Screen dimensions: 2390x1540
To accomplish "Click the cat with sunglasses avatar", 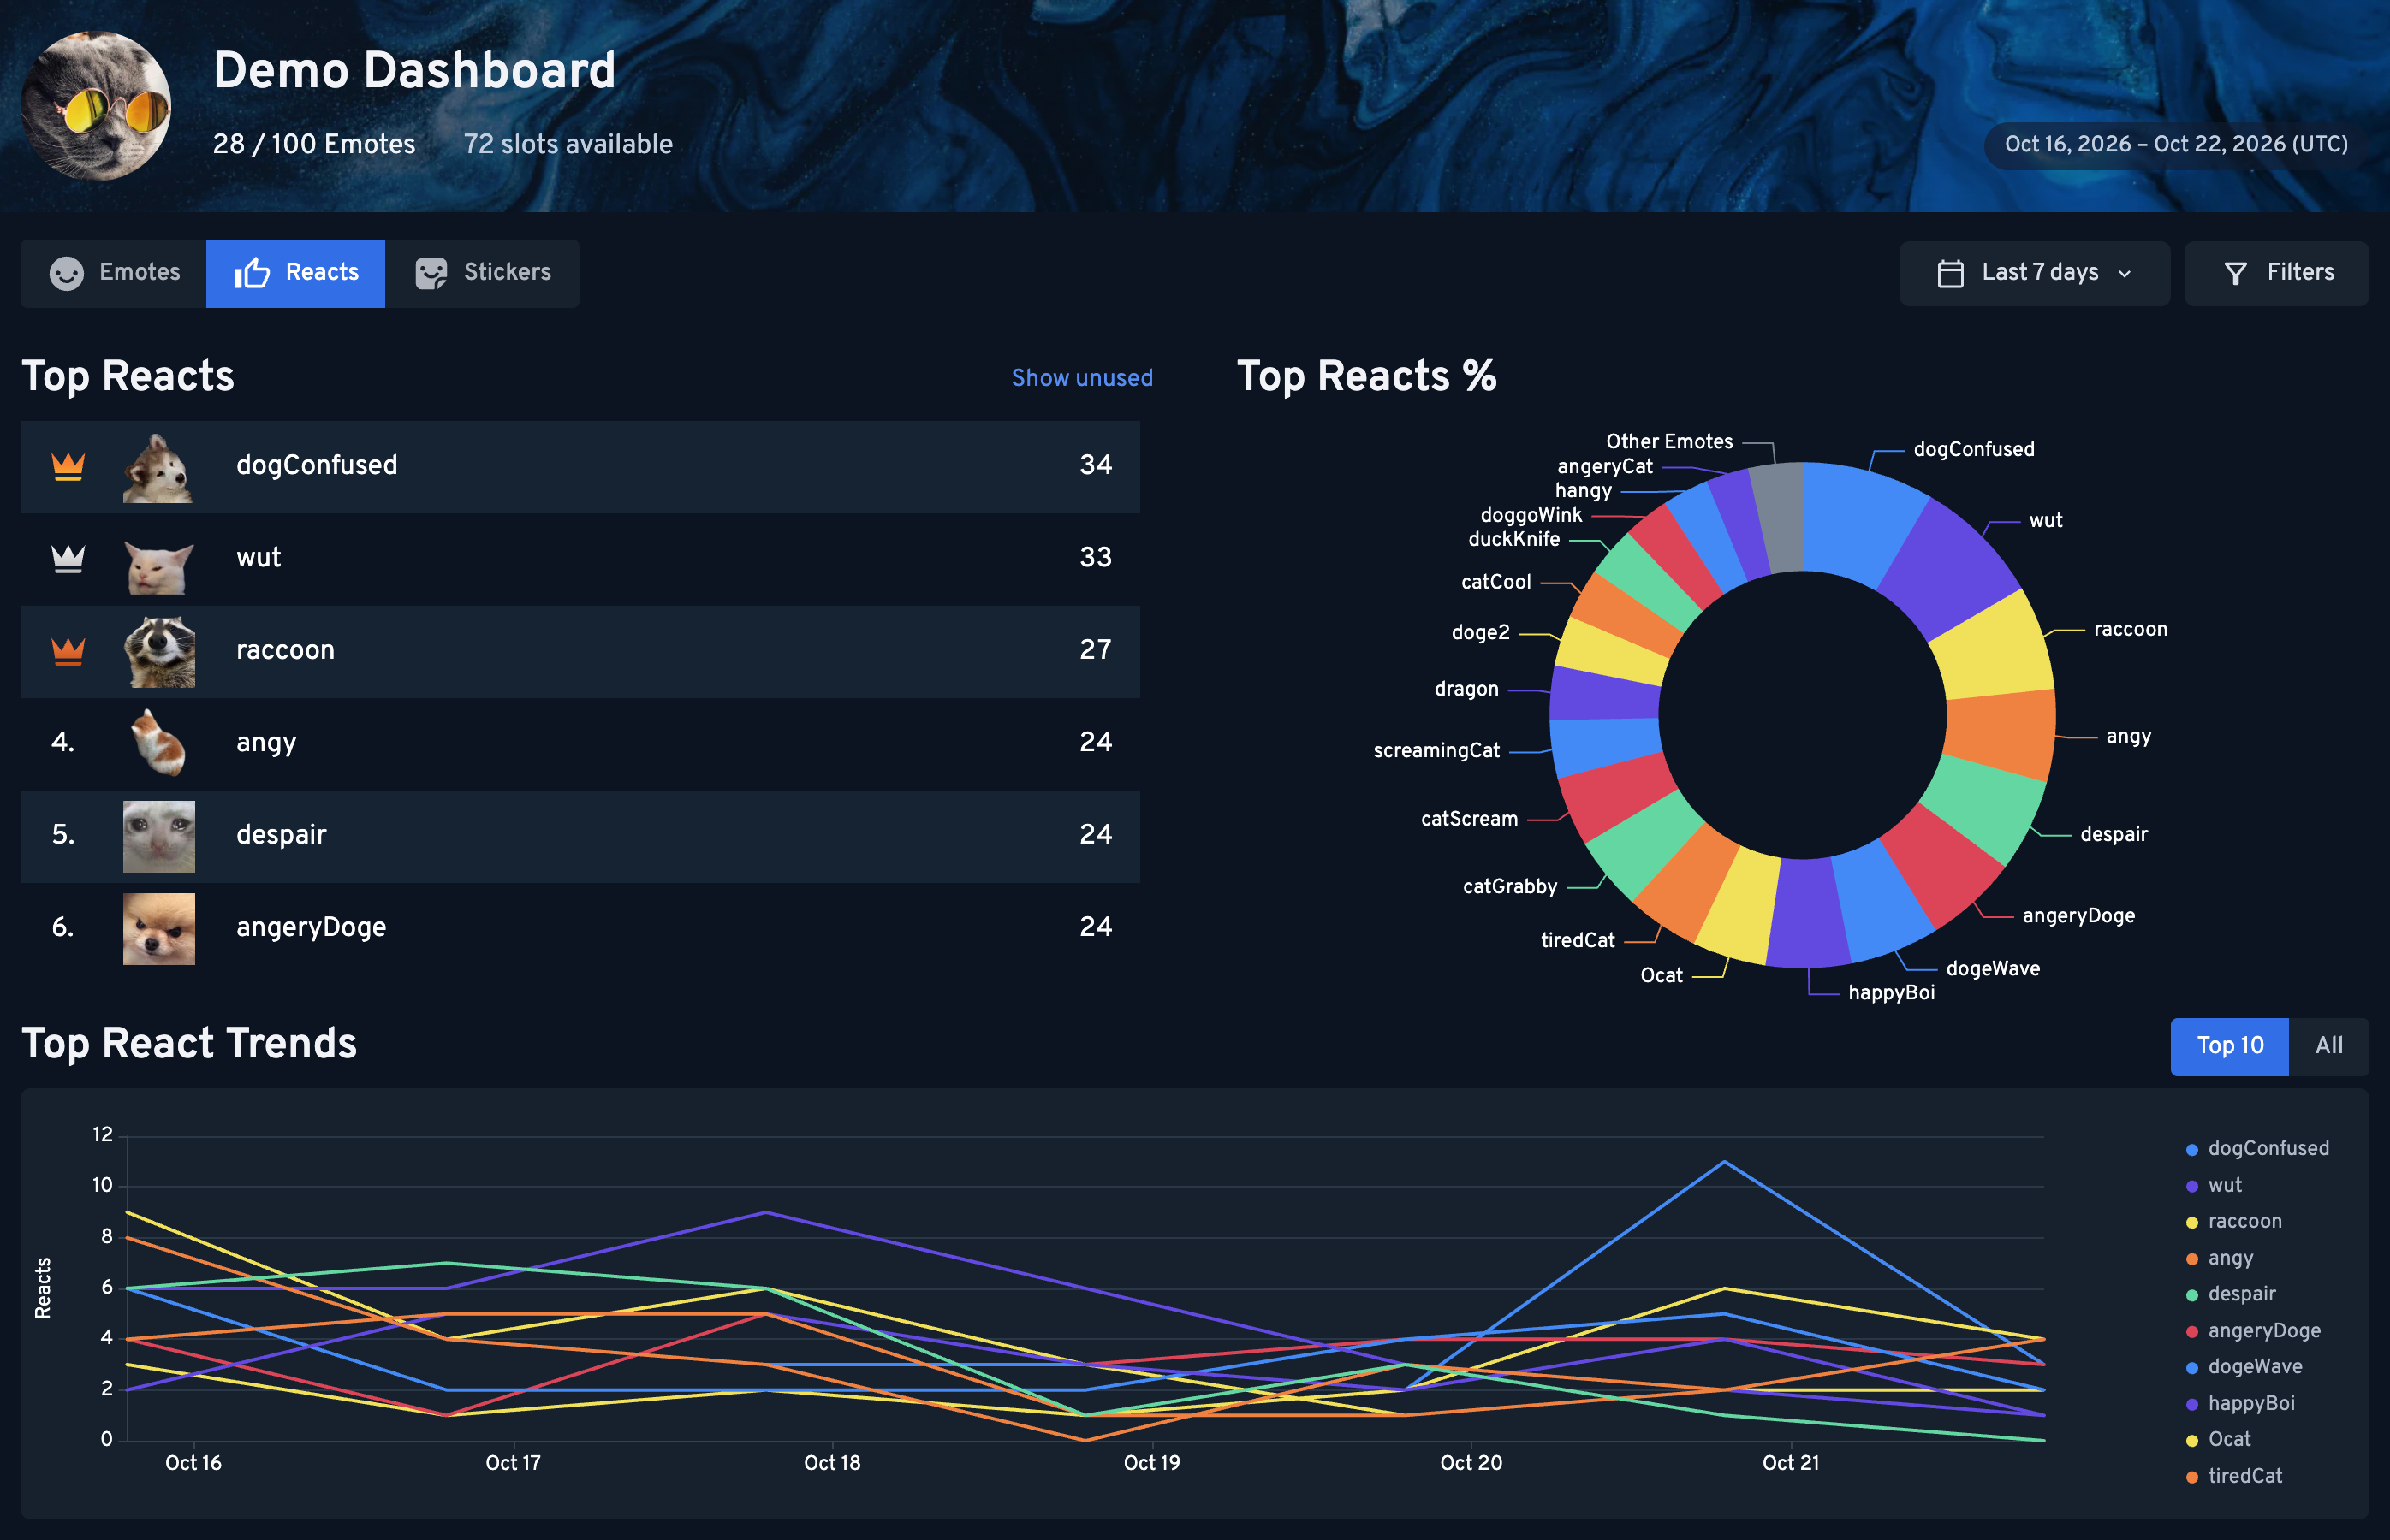I will [x=96, y=105].
